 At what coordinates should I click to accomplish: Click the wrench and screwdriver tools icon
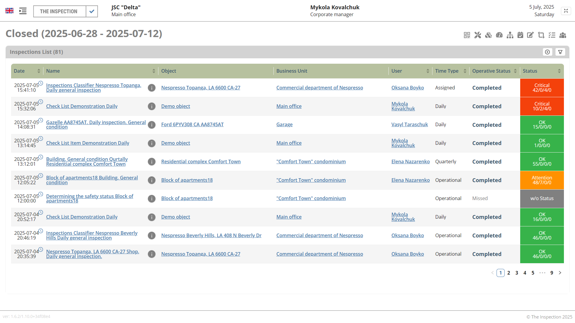pyautogui.click(x=478, y=35)
